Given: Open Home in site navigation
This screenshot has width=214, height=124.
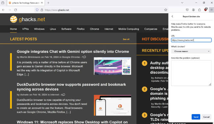Looking at the screenshot, I should coord(14,29).
